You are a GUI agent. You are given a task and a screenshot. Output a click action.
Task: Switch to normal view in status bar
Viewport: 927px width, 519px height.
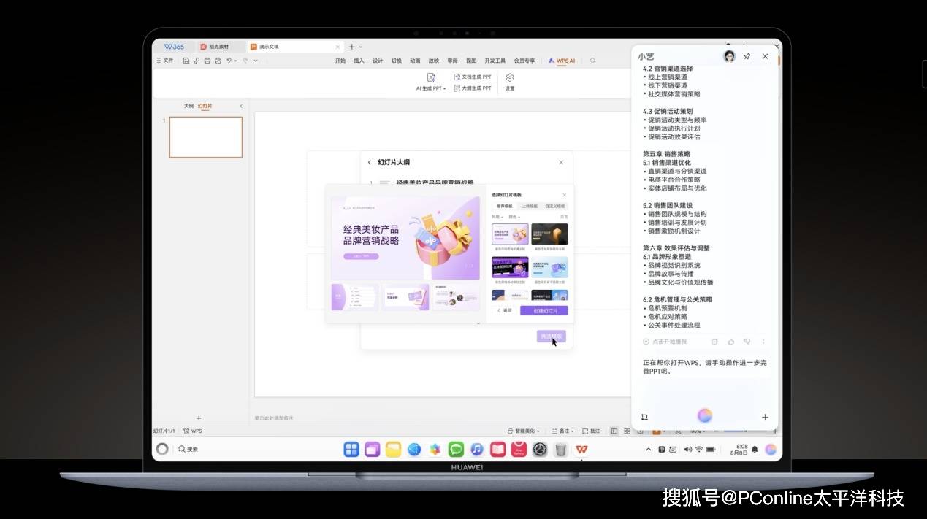click(x=614, y=431)
